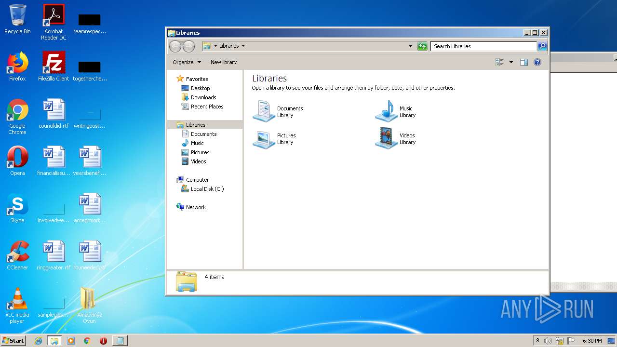Show hidden tray icons arrow
This screenshot has width=617, height=347.
[x=537, y=341]
